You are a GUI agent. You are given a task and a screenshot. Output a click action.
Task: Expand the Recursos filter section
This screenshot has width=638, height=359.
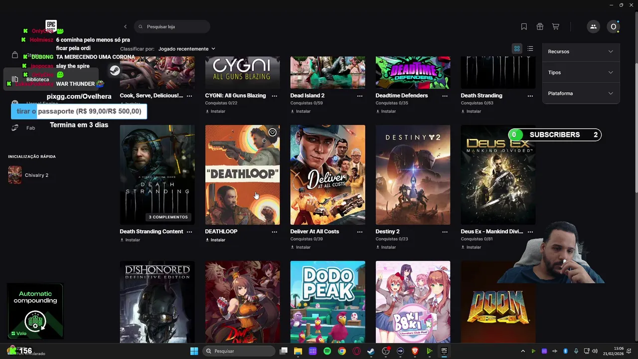click(x=581, y=51)
